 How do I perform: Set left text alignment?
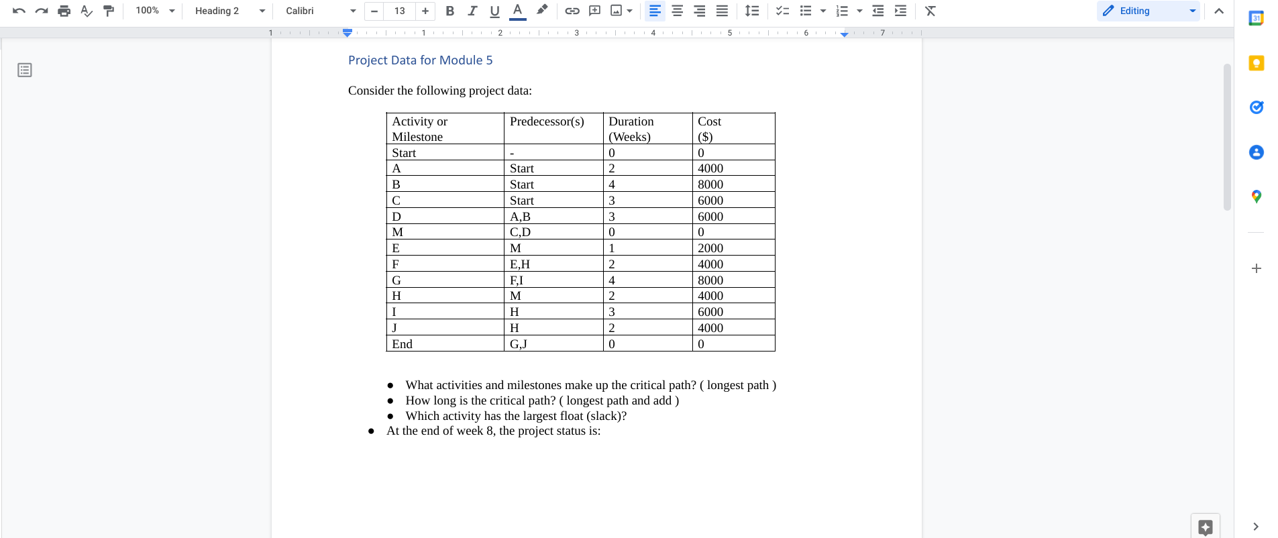point(655,11)
